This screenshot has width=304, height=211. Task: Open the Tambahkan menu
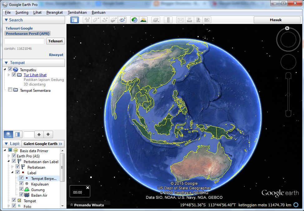(77, 12)
